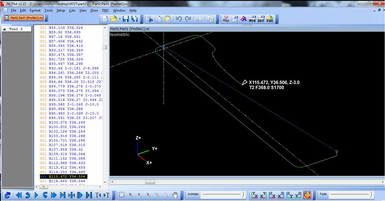This screenshot has height=201, width=385.
Task: Select the Zoom Window tool
Action: click(122, 195)
